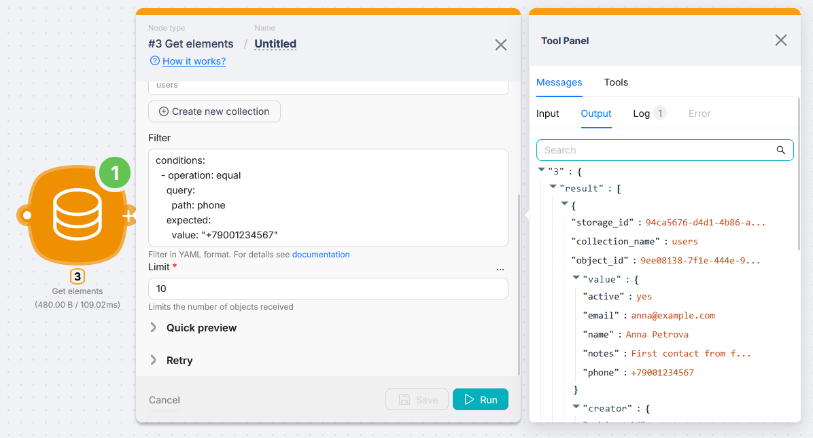Click the plus icon in Create new collection
Image resolution: width=813 pixels, height=438 pixels.
tap(164, 111)
